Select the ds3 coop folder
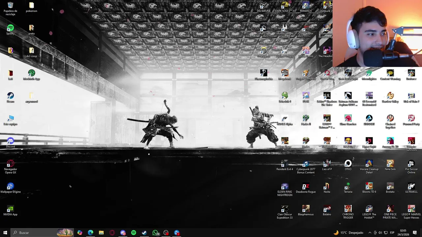 pos(31,53)
